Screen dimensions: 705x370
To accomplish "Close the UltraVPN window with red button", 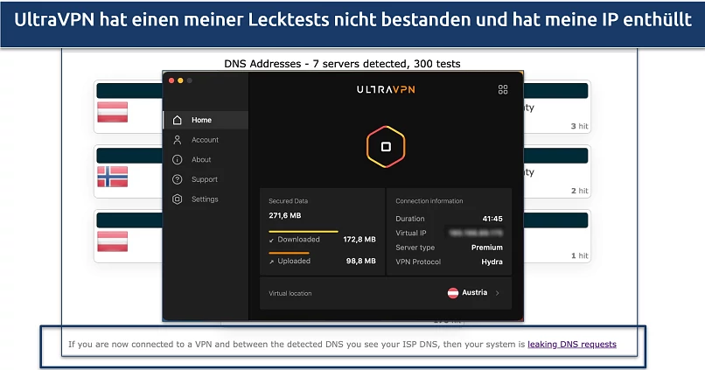I will point(171,80).
